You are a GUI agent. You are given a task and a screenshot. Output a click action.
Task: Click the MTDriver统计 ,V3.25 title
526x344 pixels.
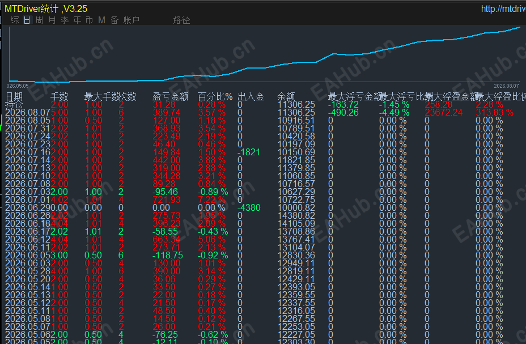46,9
